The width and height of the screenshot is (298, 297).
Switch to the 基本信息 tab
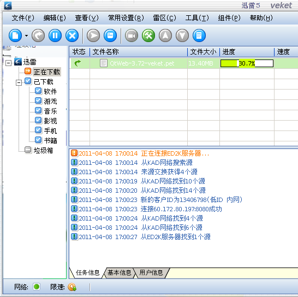pos(120,273)
